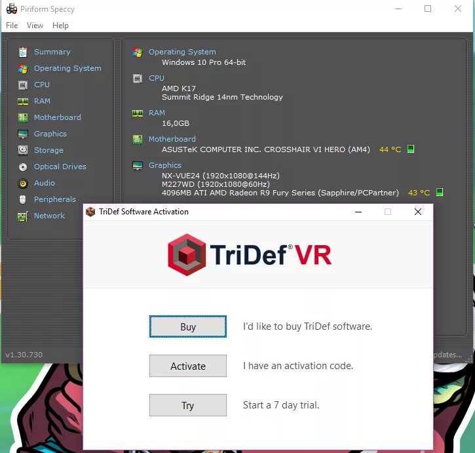This screenshot has width=475, height=453.
Task: Close the TriDef Software Activation dialog
Action: 418,212
